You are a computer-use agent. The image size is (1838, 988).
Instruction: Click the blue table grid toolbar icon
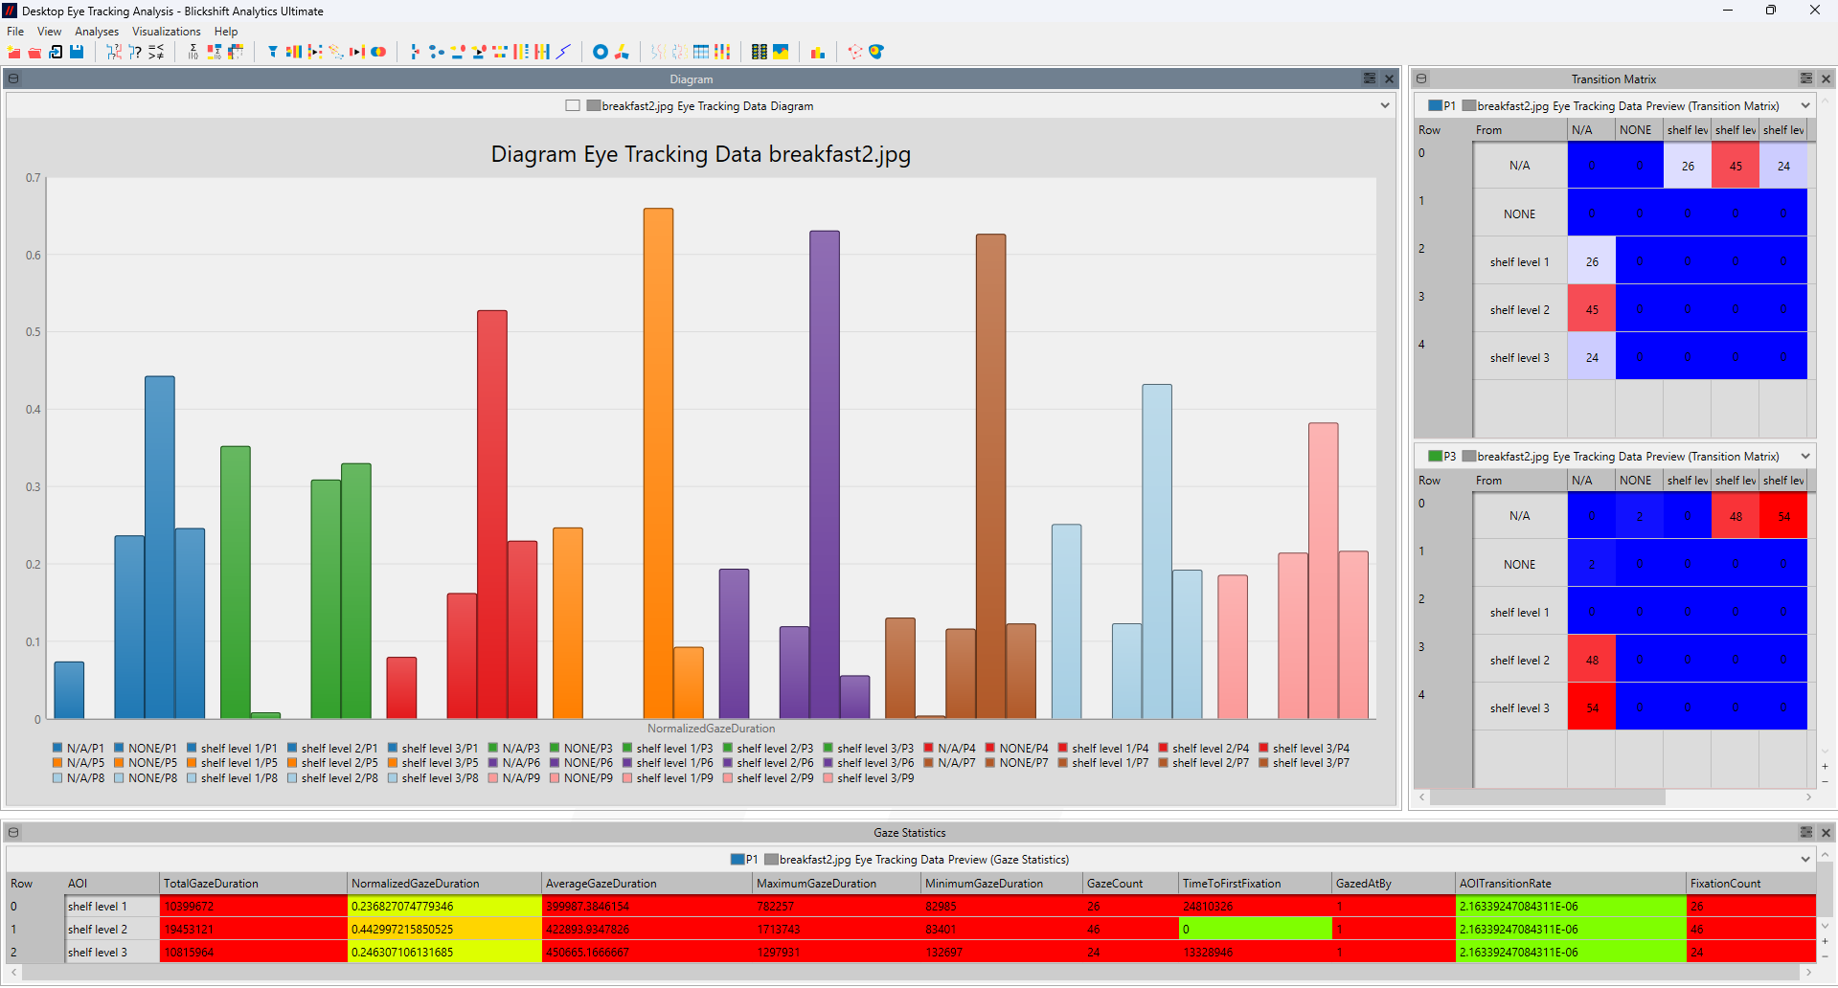tap(701, 52)
